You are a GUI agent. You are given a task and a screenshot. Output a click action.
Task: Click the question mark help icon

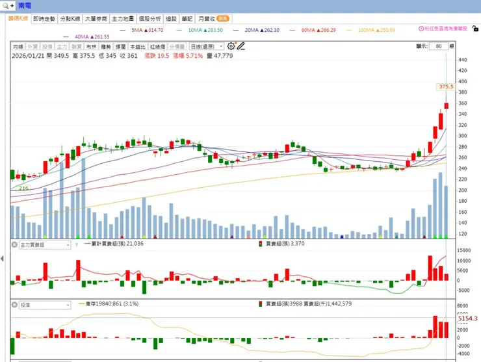(x=77, y=245)
